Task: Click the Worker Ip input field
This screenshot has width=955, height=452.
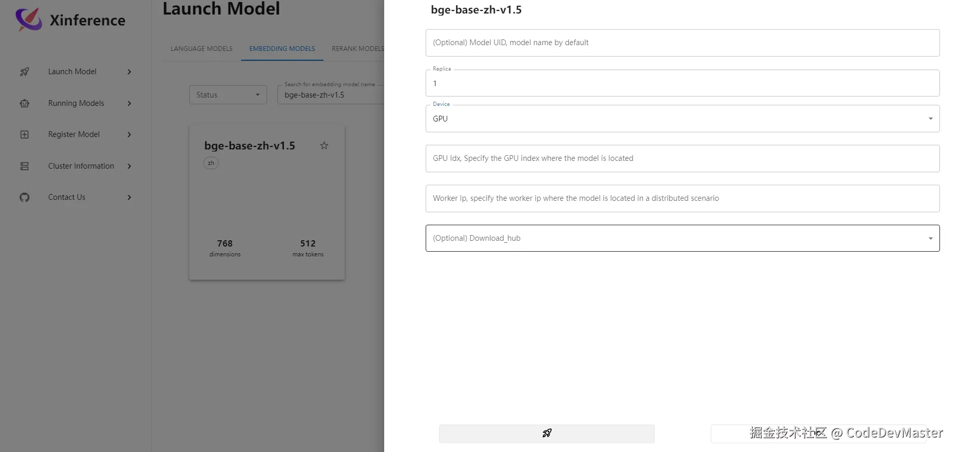Action: point(682,198)
